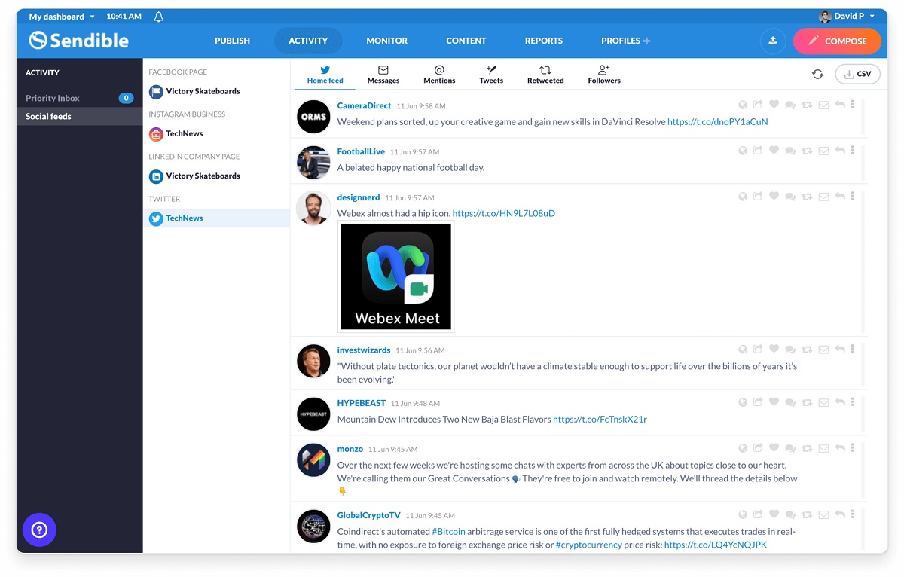Open the globe icon on CameraDirect tweet
This screenshot has width=904, height=577.
coord(742,105)
